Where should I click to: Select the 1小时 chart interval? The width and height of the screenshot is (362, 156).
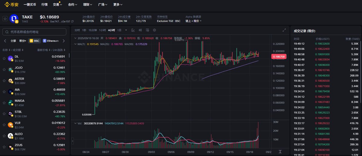point(103,30)
